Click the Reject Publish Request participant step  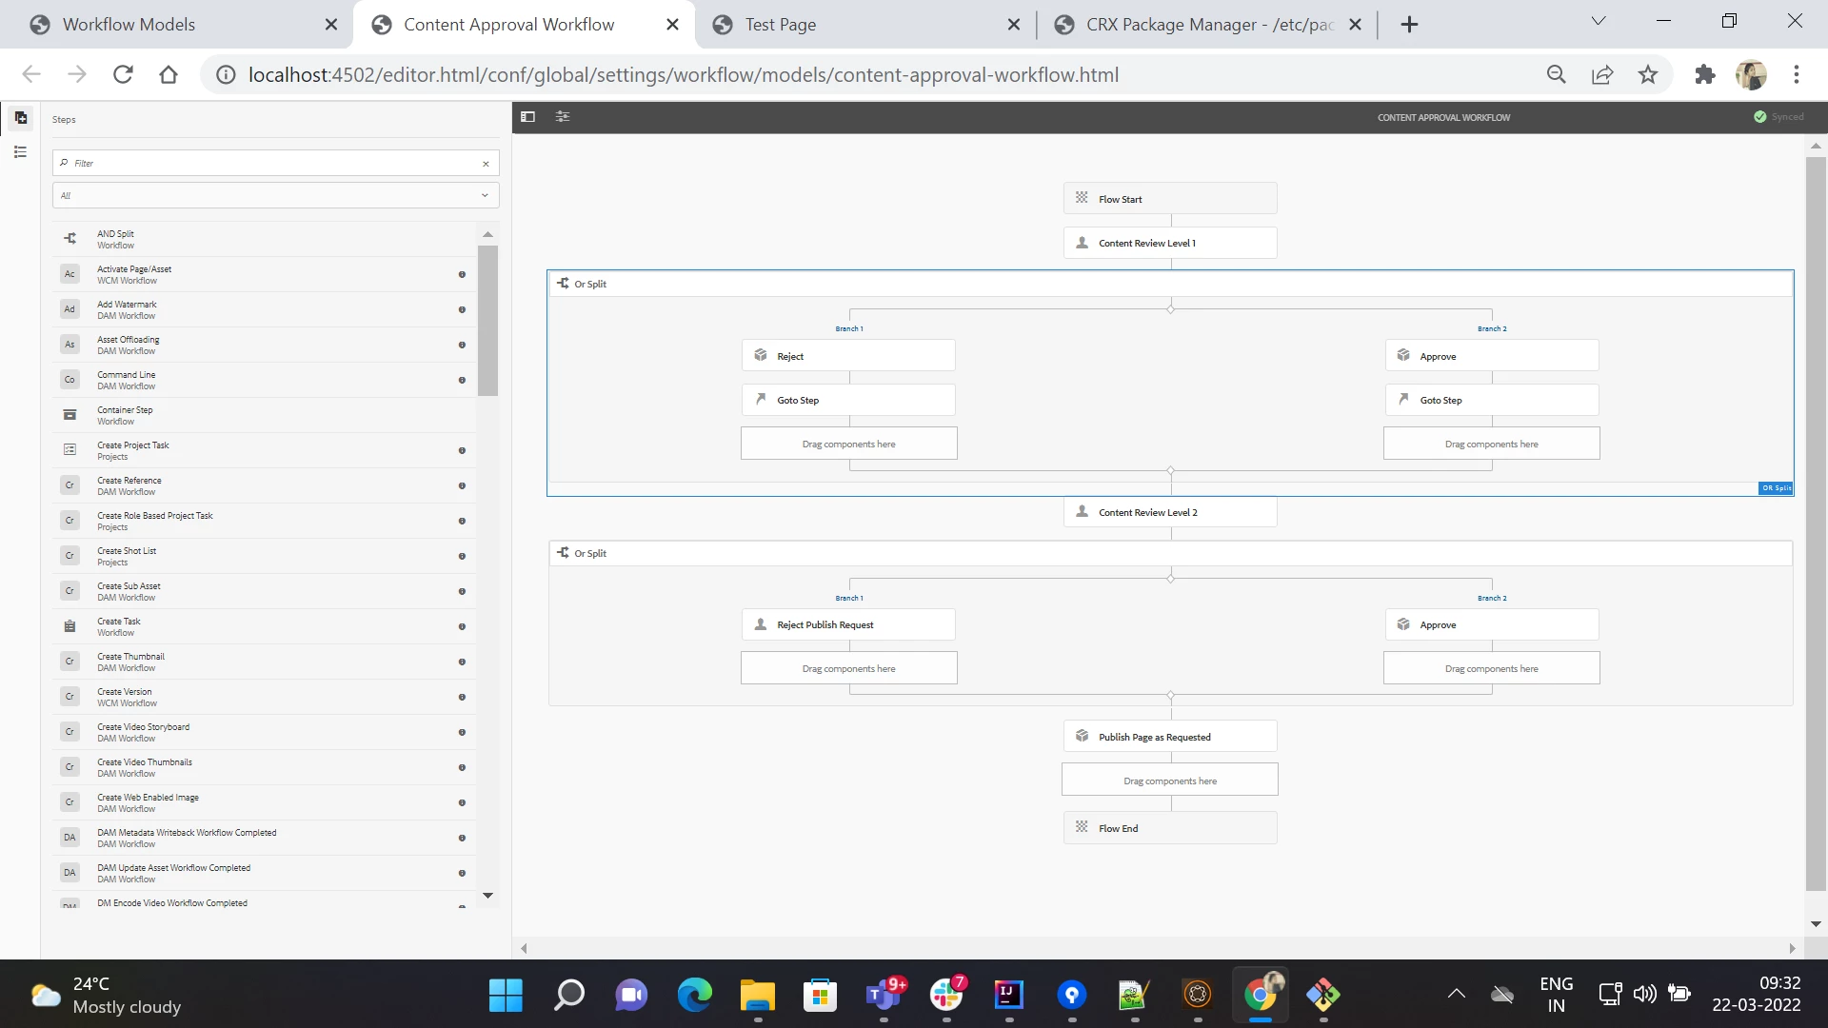847,625
